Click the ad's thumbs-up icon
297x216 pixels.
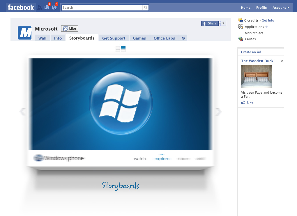point(243,102)
